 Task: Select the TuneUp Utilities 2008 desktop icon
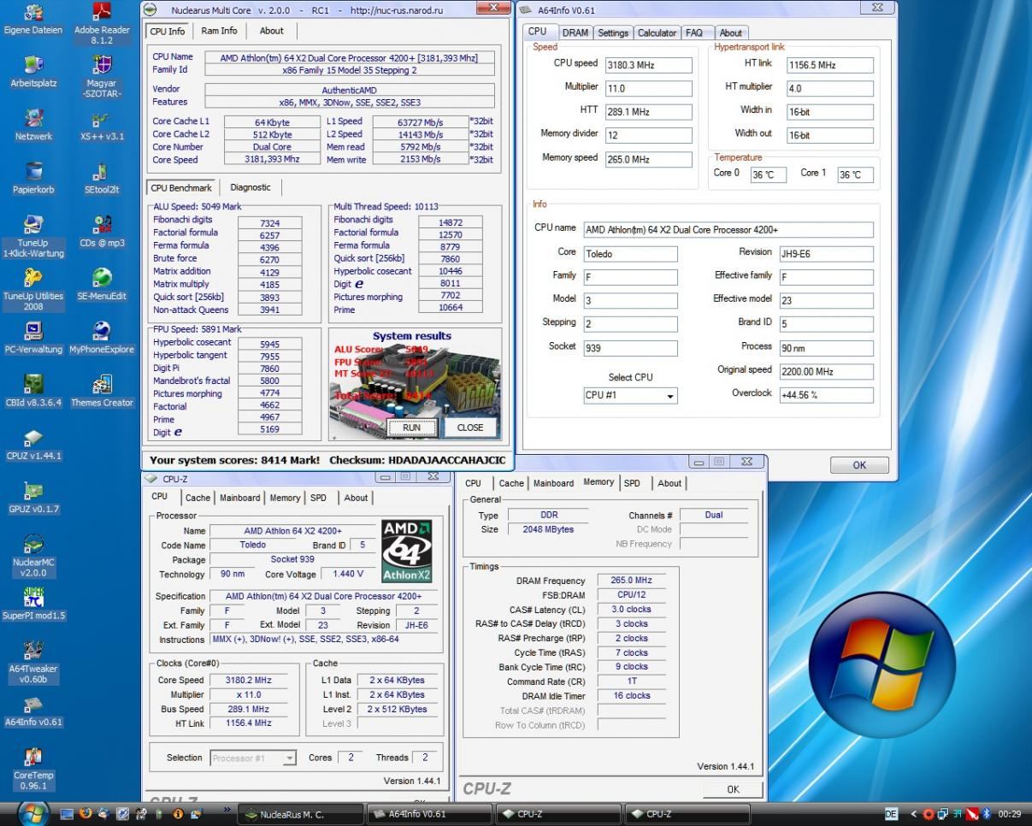[33, 290]
